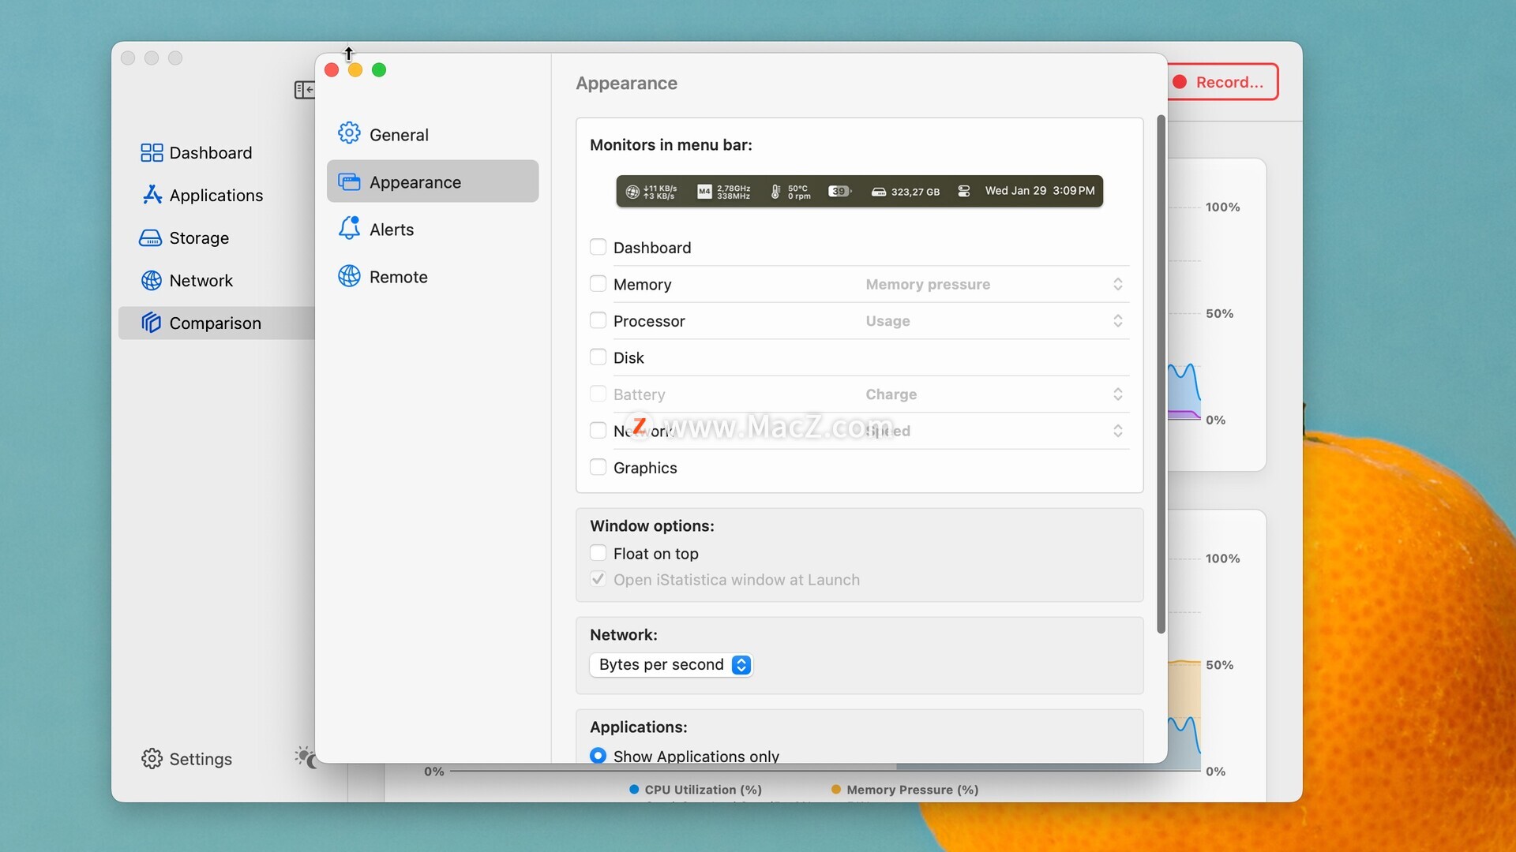Click the Alerts bell icon
The height and width of the screenshot is (852, 1516).
(x=349, y=228)
